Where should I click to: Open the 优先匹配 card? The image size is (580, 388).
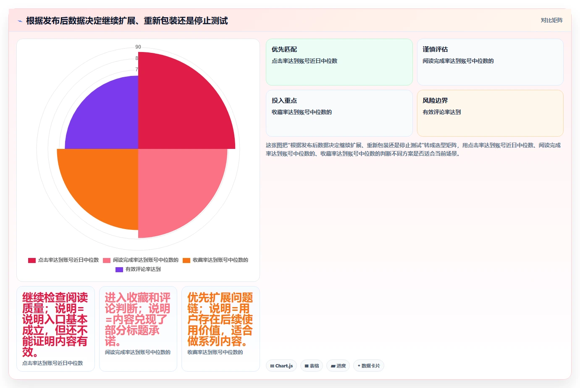click(339, 62)
